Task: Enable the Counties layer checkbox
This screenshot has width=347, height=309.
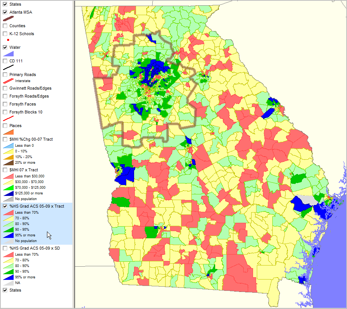Action: 4,25
